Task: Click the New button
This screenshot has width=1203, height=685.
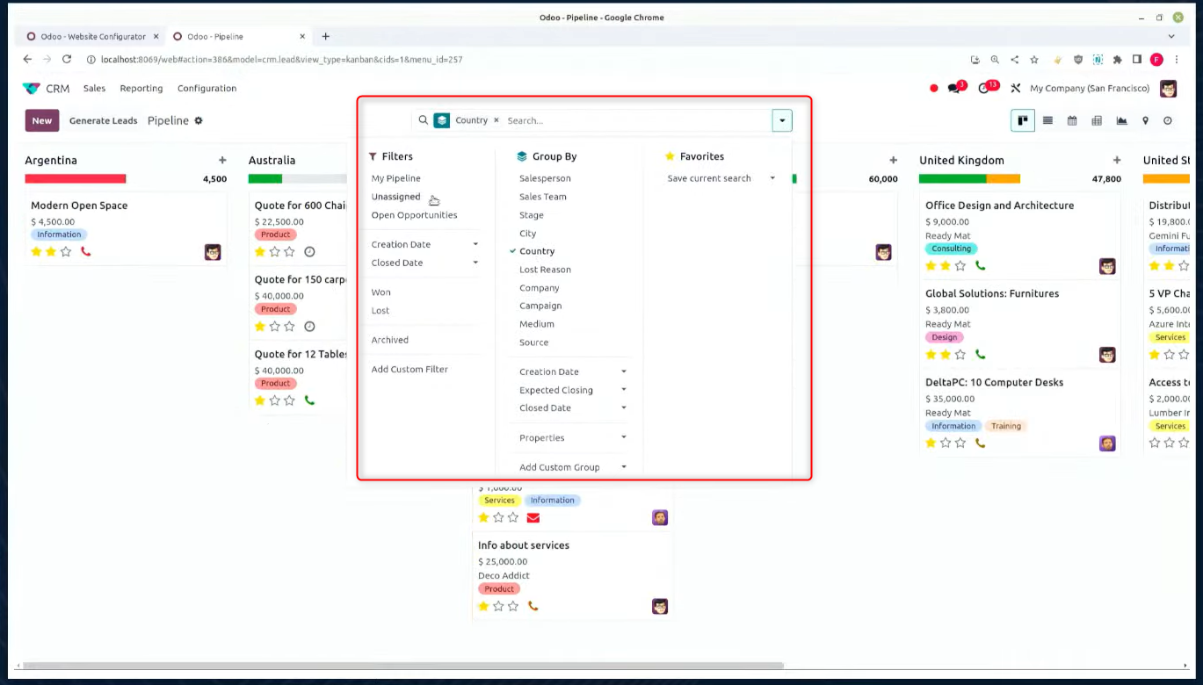Action: click(x=42, y=120)
